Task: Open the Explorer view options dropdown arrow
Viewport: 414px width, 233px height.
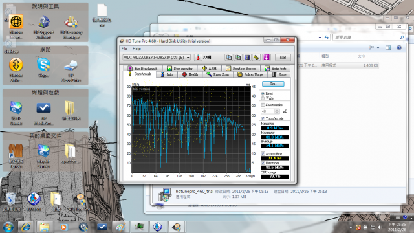Action: pos(378,47)
